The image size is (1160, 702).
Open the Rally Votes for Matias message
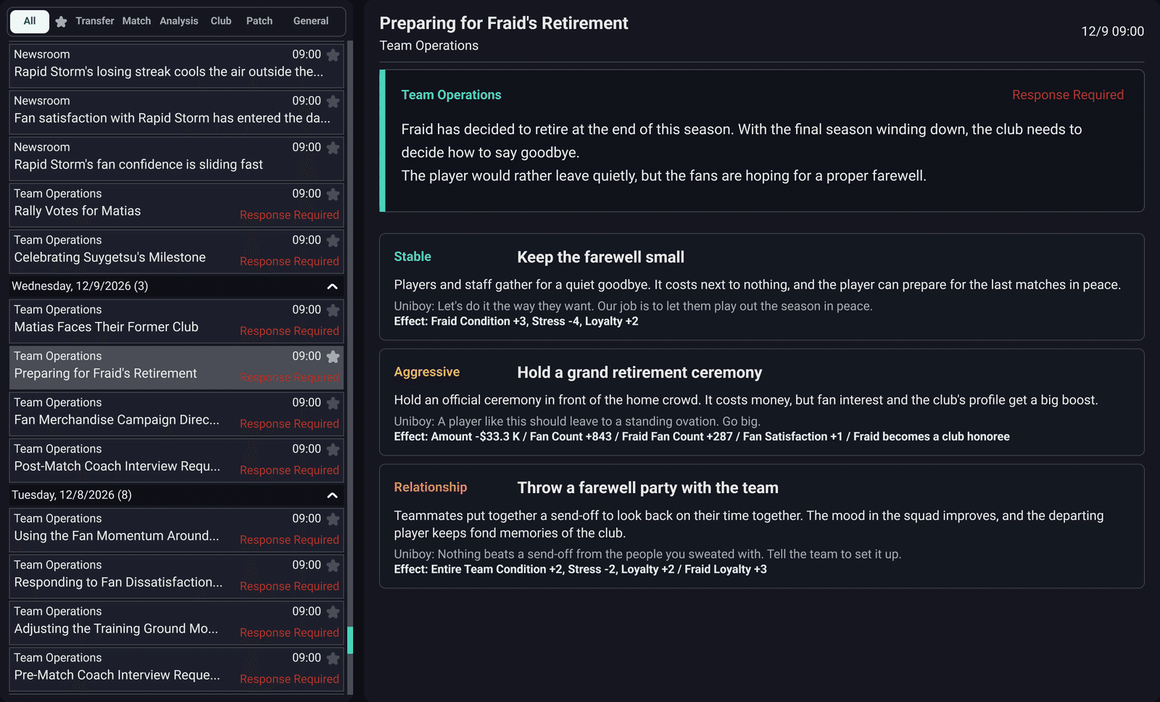tap(176, 204)
